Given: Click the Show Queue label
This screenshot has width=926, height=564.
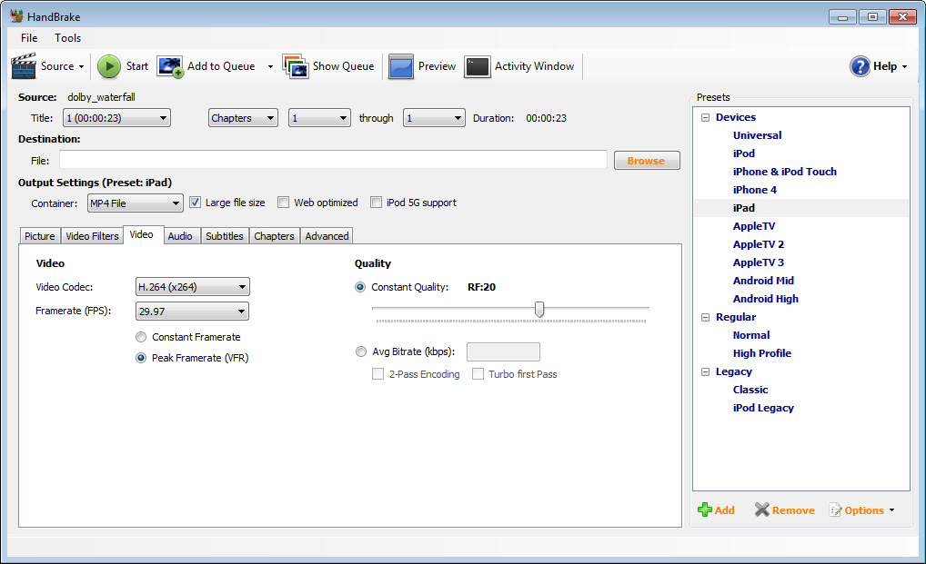Looking at the screenshot, I should point(343,66).
